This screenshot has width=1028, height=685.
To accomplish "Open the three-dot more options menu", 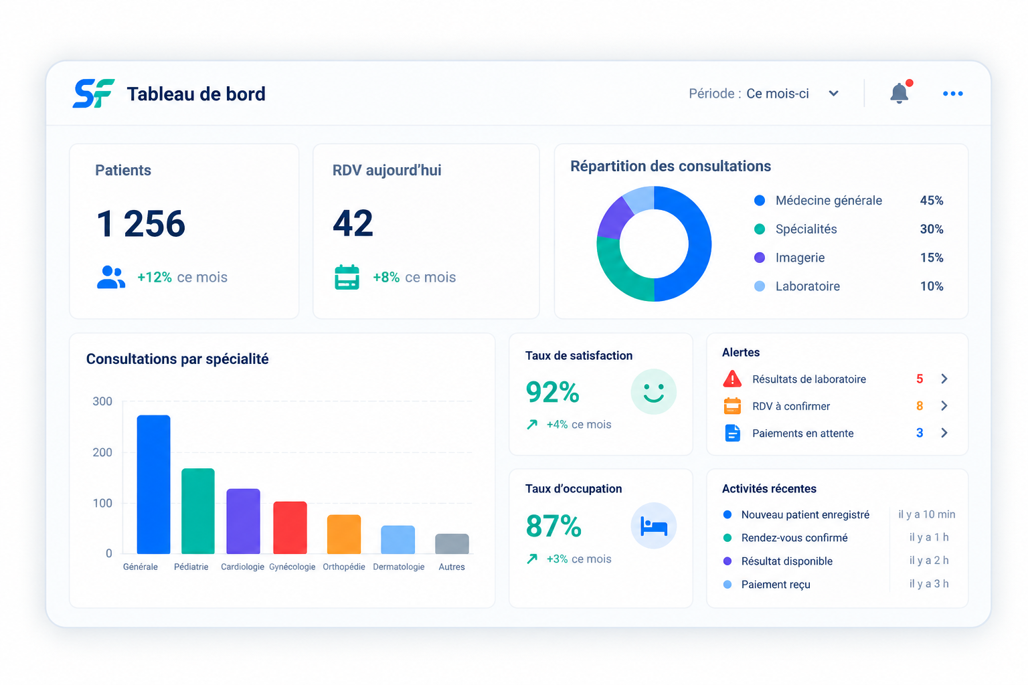I will click(x=952, y=94).
